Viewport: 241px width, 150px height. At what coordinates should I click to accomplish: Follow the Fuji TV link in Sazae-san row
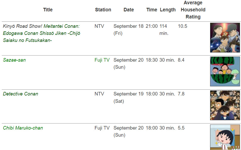click(102, 60)
